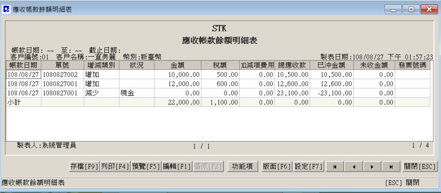Minimize the 應收帳款餘額明細表 window
Viewport: 441px width, 193px height.
(x=393, y=9)
